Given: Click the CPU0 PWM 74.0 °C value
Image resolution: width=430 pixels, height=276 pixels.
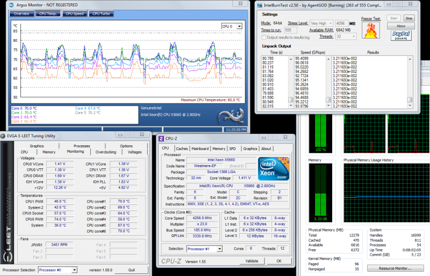Looking at the screenshot, I should point(60,219).
